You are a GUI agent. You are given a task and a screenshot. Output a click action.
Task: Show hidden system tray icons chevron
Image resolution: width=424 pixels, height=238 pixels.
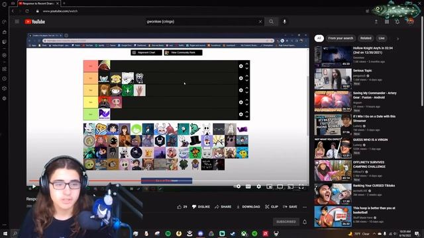[374, 233]
